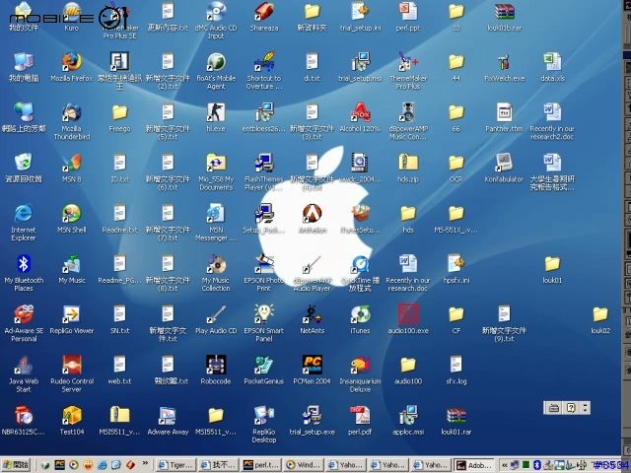Switch to Wind... media player taskbar button
This screenshot has width=631, height=473.
click(303, 465)
